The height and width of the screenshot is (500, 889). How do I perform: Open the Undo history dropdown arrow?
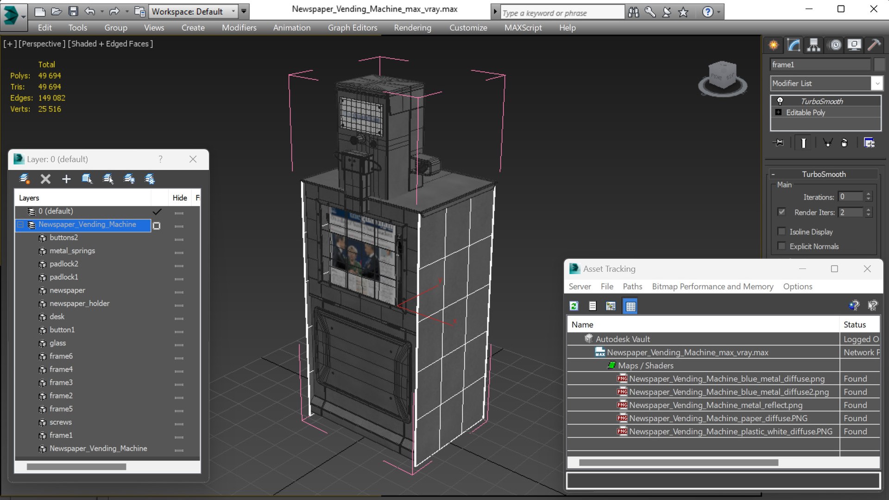(x=102, y=12)
